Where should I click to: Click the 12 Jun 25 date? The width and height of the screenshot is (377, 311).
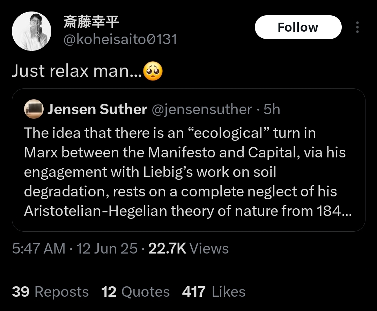(107, 249)
